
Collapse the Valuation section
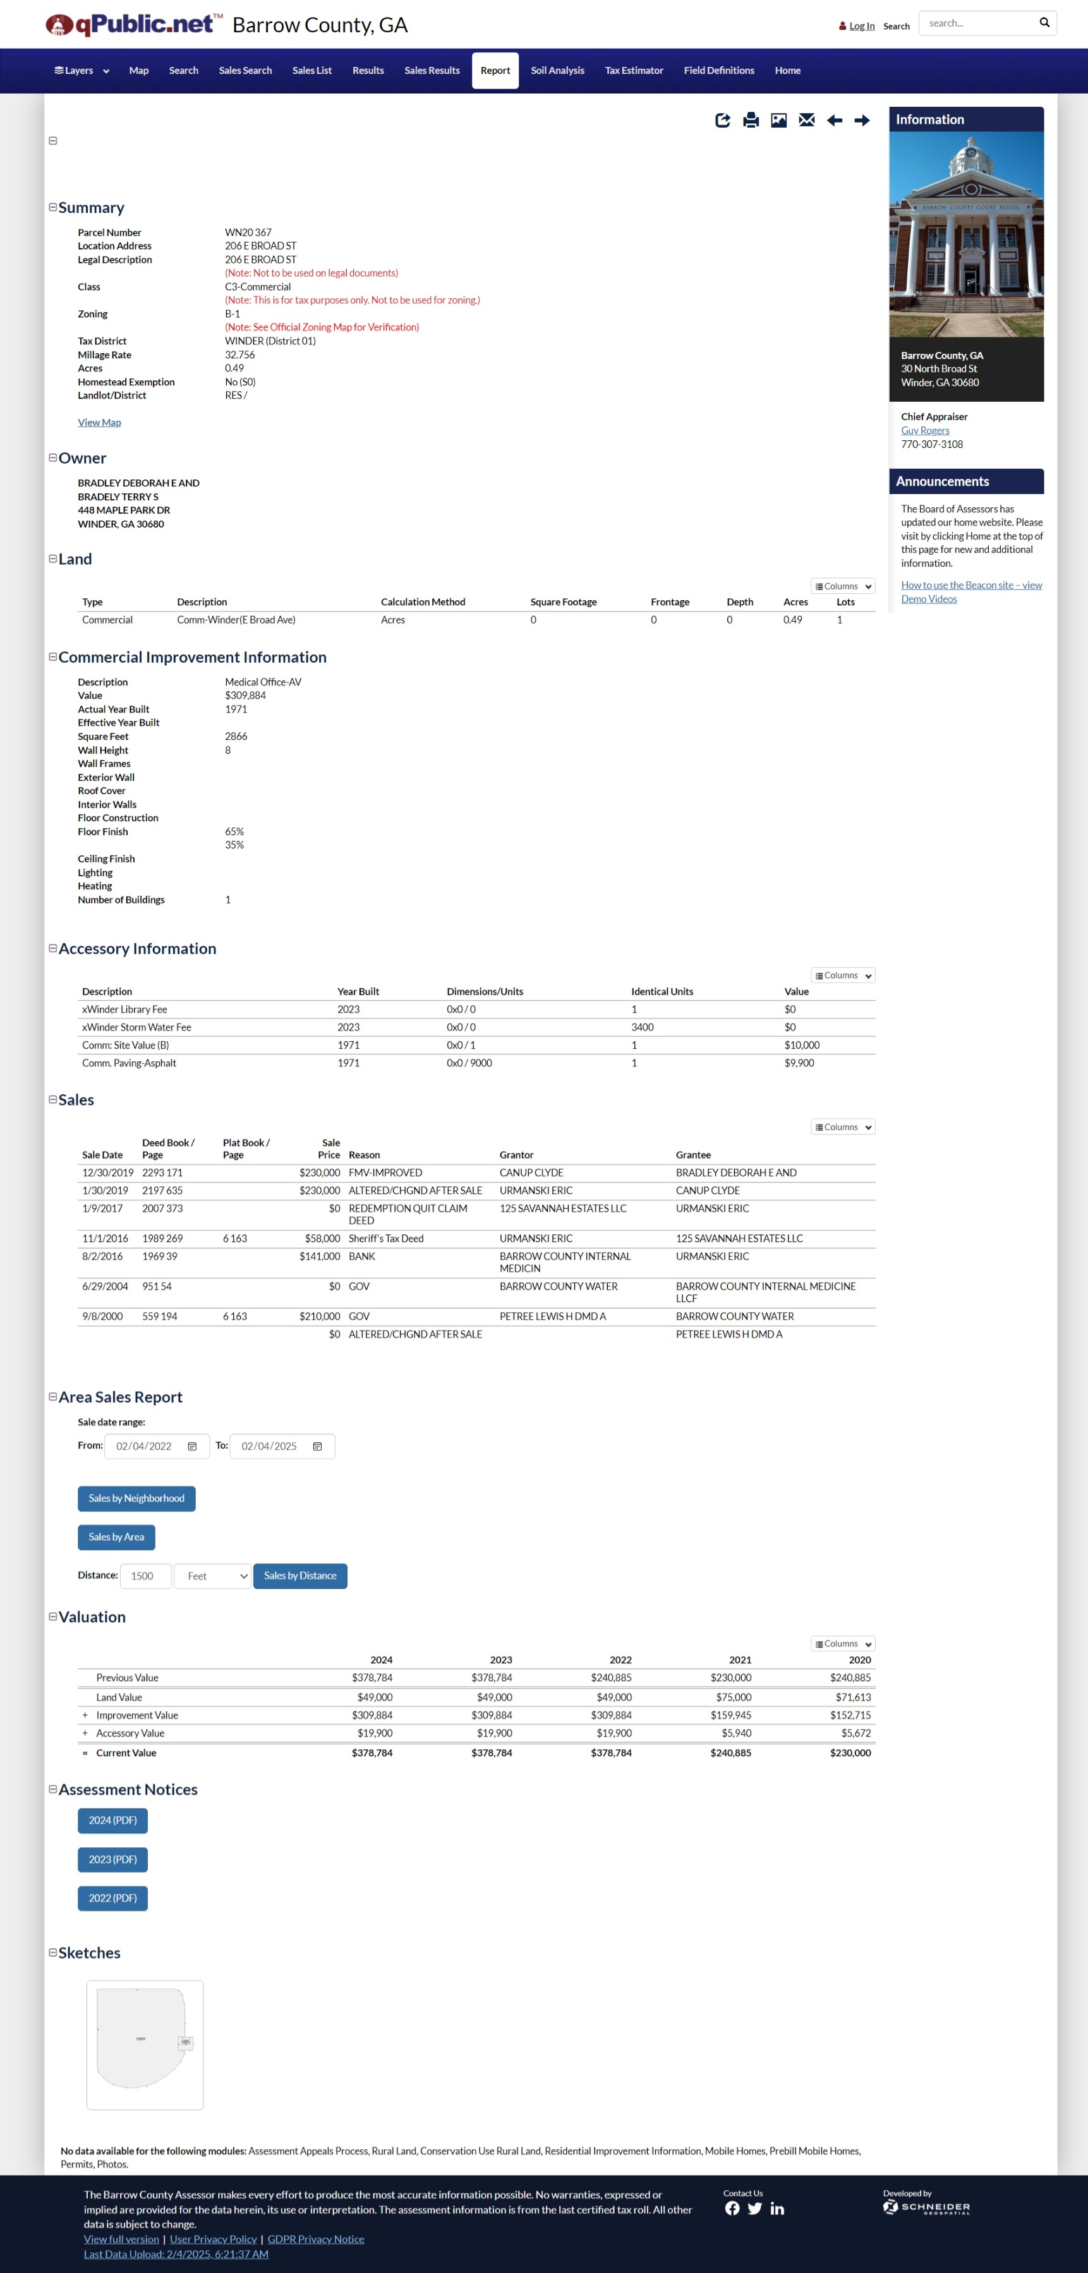[53, 1617]
